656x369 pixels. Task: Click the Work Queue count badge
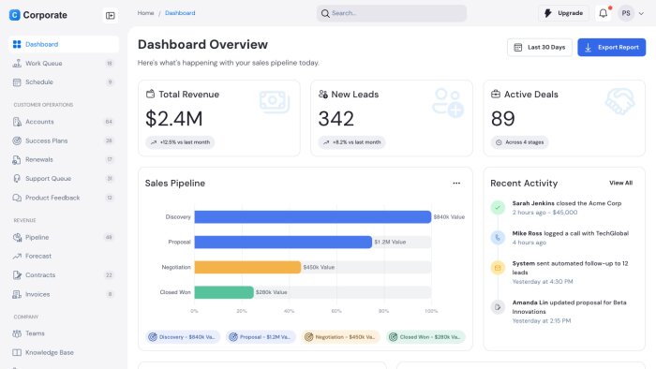(110, 63)
